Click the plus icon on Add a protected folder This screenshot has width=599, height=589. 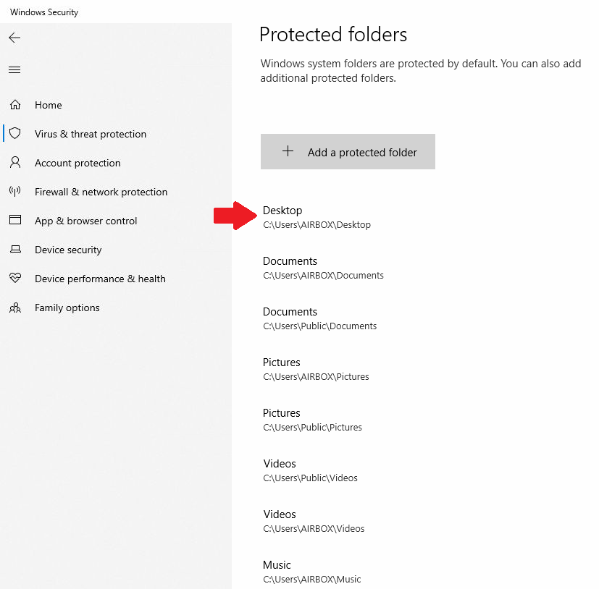pos(288,151)
